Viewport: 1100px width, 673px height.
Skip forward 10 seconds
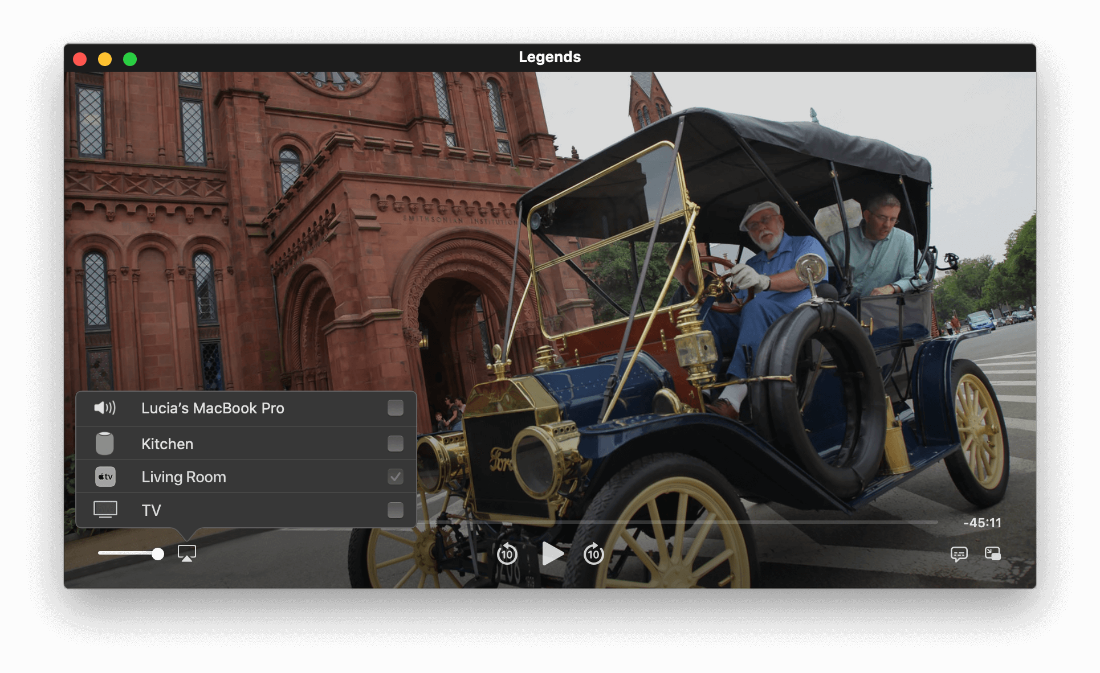[x=593, y=554]
